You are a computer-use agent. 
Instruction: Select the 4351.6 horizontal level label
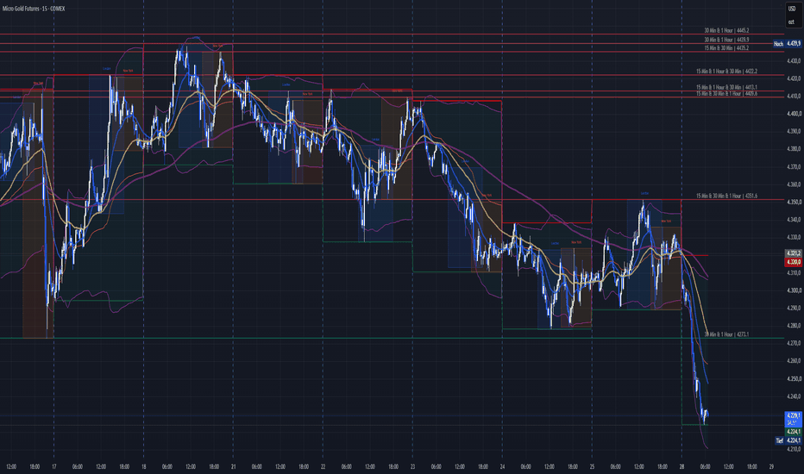pos(726,196)
